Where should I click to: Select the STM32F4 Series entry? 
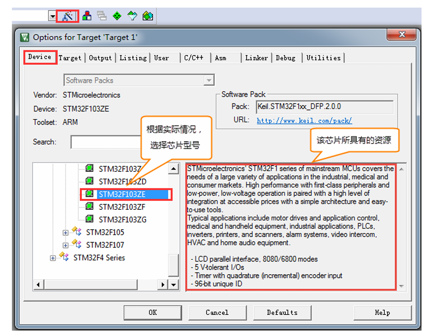point(99,258)
